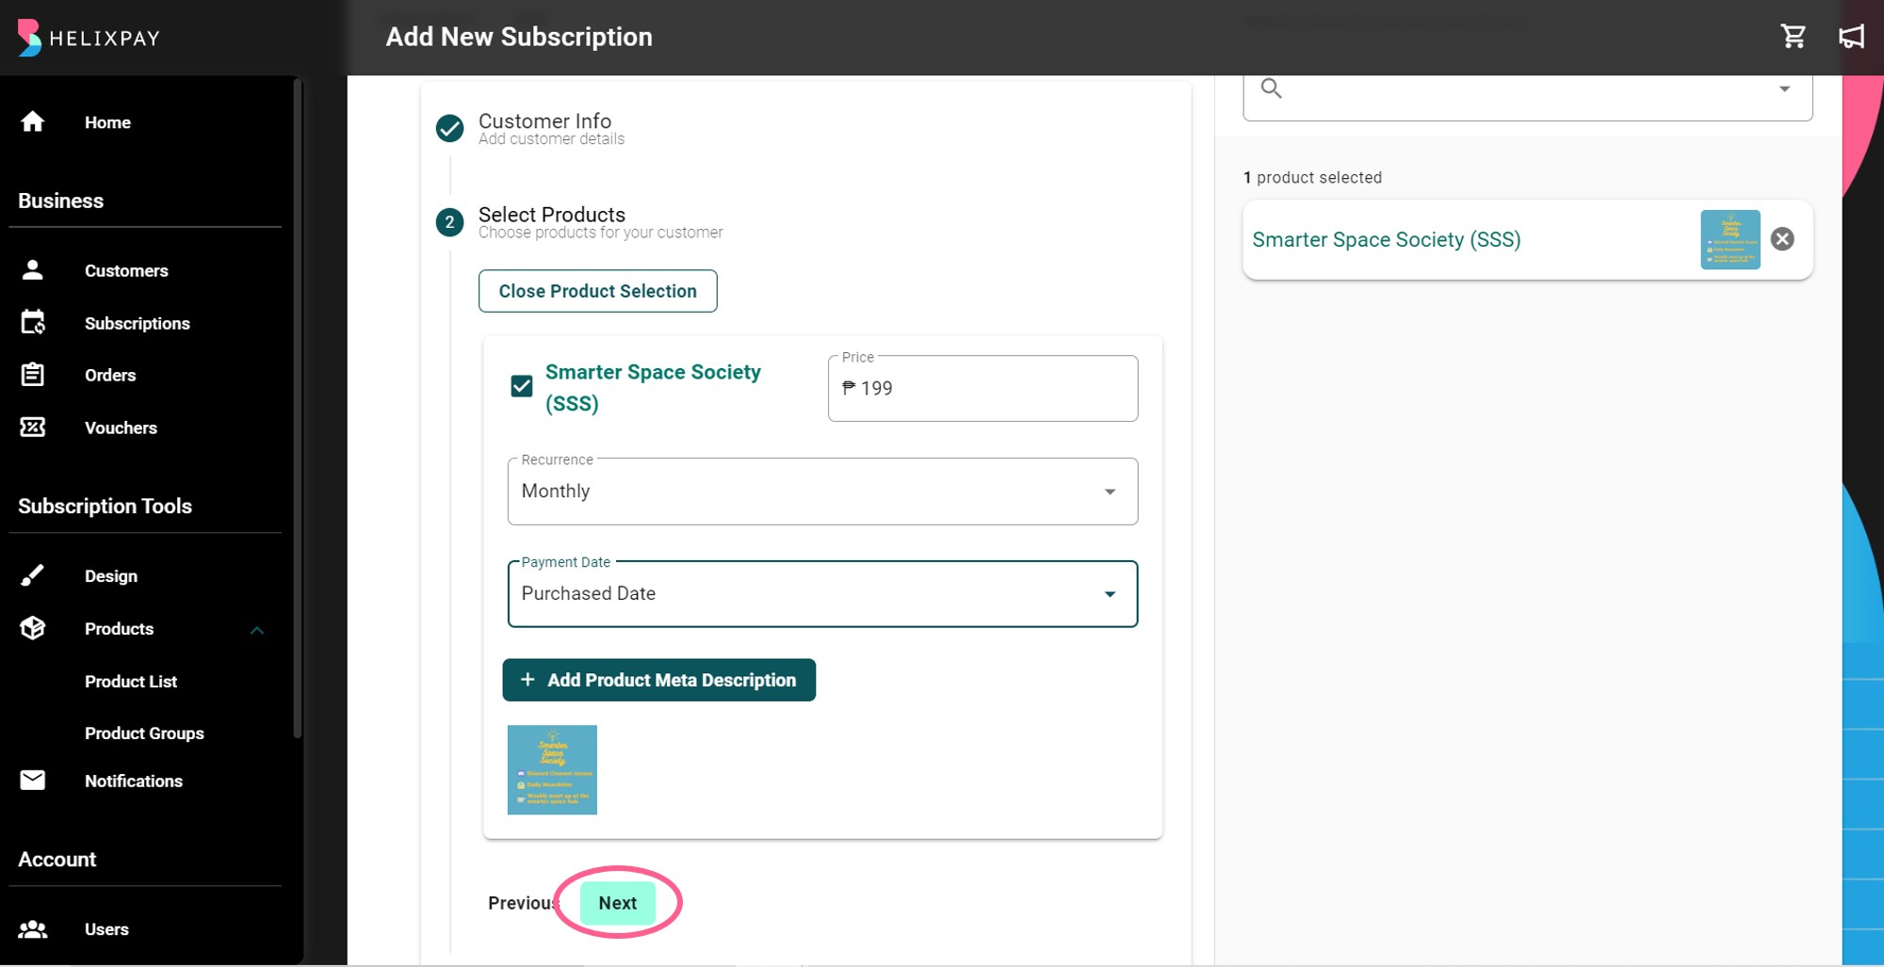Click the Orders clipboard icon
Image resolution: width=1884 pixels, height=967 pixels.
(x=33, y=375)
